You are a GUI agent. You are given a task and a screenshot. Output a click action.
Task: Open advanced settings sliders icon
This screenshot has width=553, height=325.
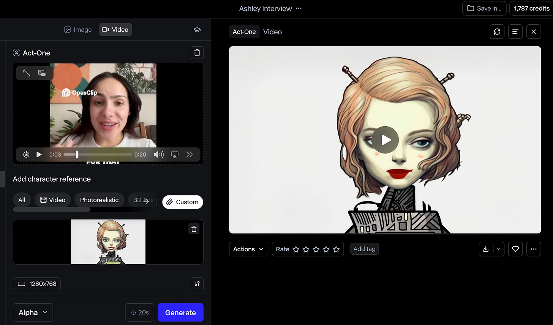[x=197, y=284]
